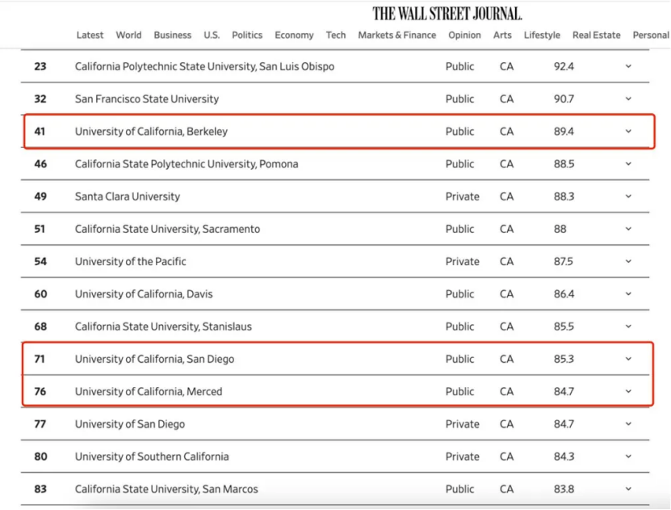Click California State Polytechnic University, Pomona

(x=187, y=164)
